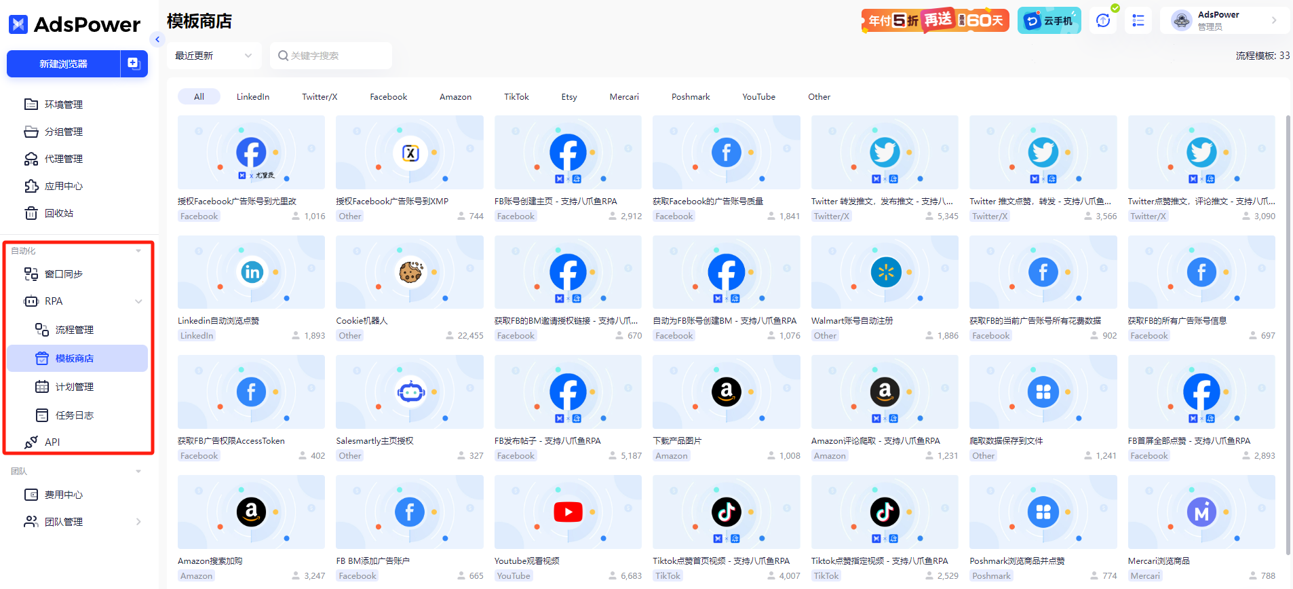Click title 获取FB的所有广告账号信息

1177,321
